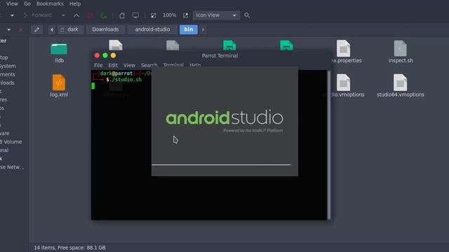The height and width of the screenshot is (252, 449).
Task: Open the Go menu in file manager
Action: (x=27, y=3)
